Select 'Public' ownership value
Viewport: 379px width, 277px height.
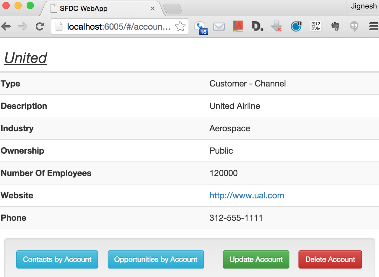point(221,151)
